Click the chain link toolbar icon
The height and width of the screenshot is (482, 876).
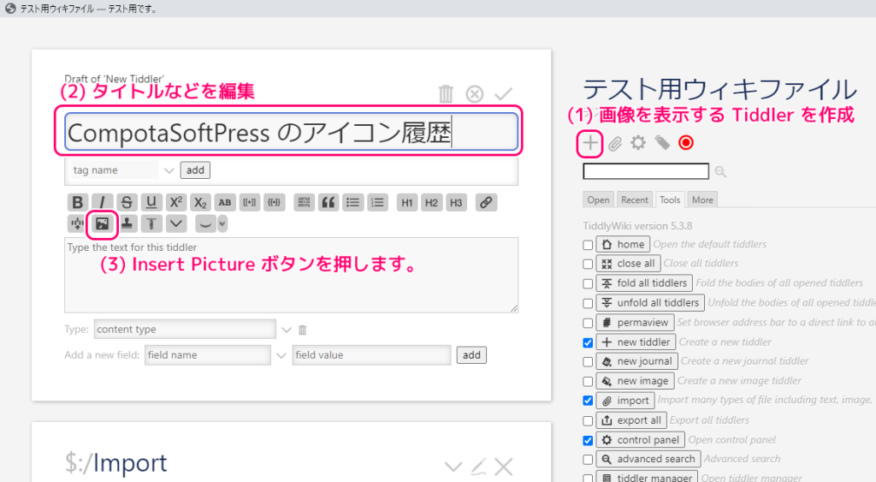pyautogui.click(x=486, y=202)
